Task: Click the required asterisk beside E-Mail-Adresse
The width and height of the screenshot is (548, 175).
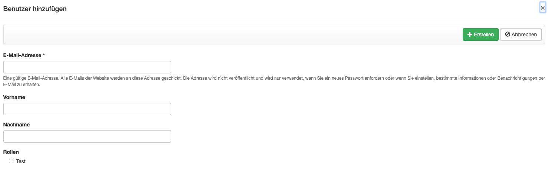Action: click(44, 55)
